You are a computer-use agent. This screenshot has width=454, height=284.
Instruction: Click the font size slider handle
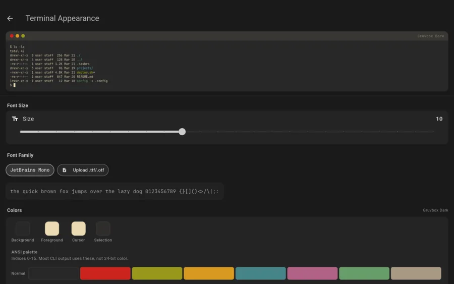tap(182, 132)
